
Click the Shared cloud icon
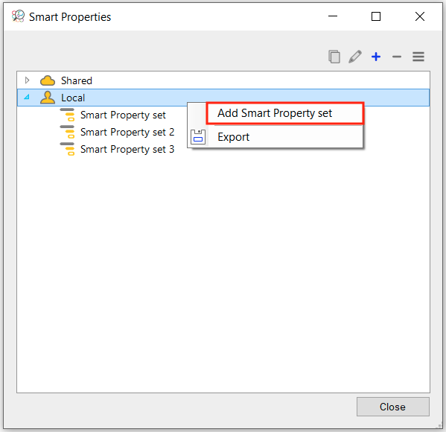pyautogui.click(x=48, y=81)
